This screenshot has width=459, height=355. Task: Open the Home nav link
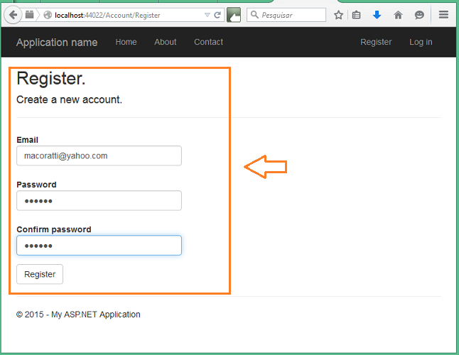point(126,42)
